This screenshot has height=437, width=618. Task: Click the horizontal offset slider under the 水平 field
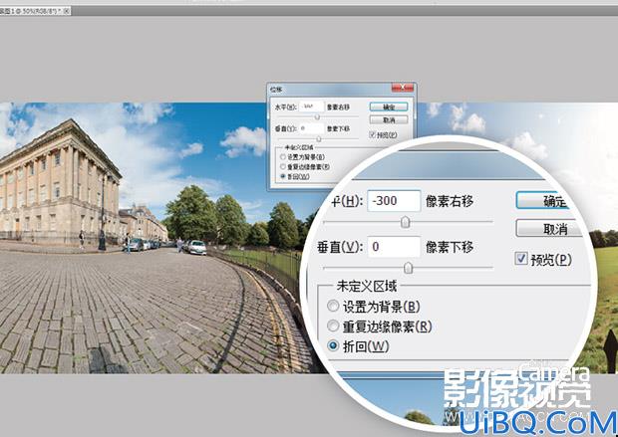317,116
